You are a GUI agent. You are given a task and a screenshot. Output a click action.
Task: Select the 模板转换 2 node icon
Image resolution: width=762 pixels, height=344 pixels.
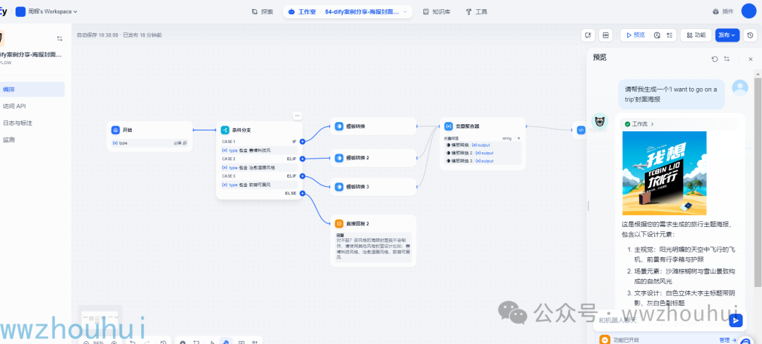pos(339,158)
